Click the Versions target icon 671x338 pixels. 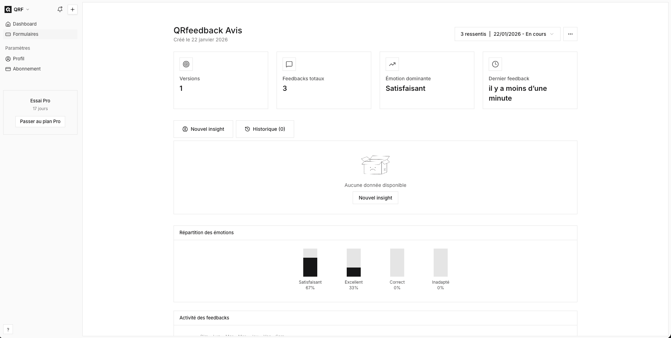coord(186,64)
